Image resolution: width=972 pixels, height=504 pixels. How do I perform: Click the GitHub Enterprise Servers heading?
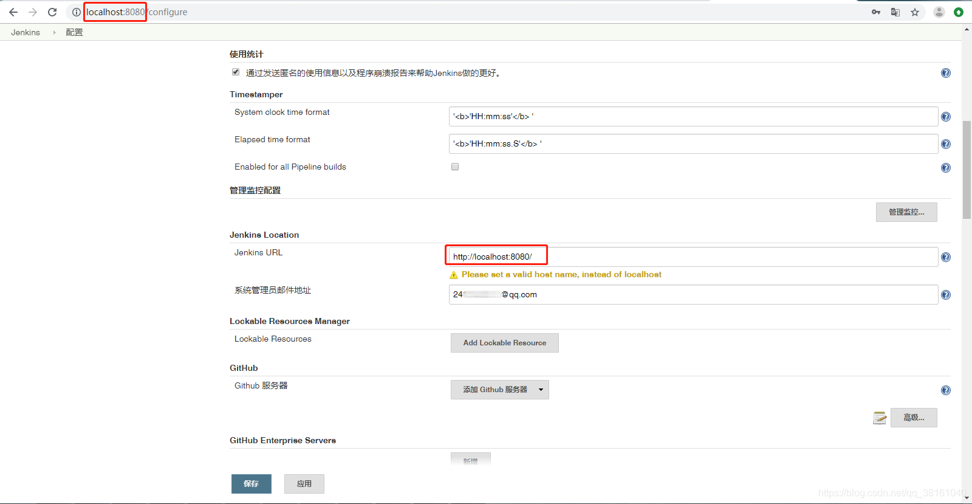pyautogui.click(x=282, y=440)
